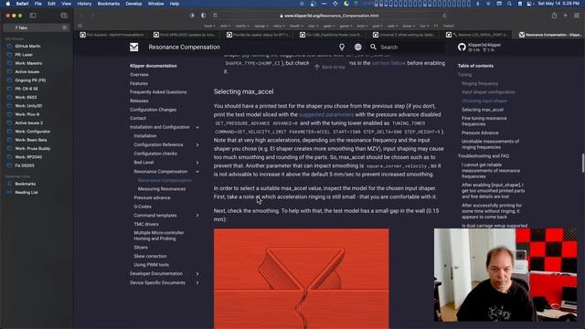Click the Wi-Fi status icon in menu bar
The image size is (585, 329).
tap(488, 4)
